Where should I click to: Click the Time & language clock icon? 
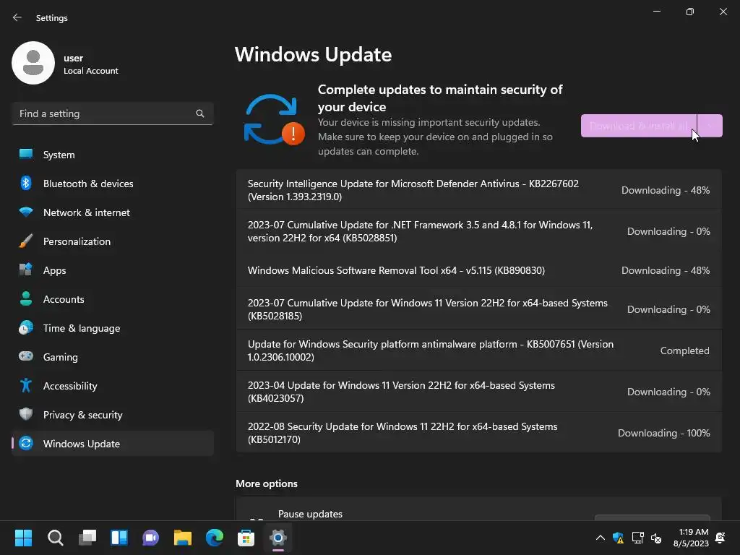pyautogui.click(x=26, y=327)
